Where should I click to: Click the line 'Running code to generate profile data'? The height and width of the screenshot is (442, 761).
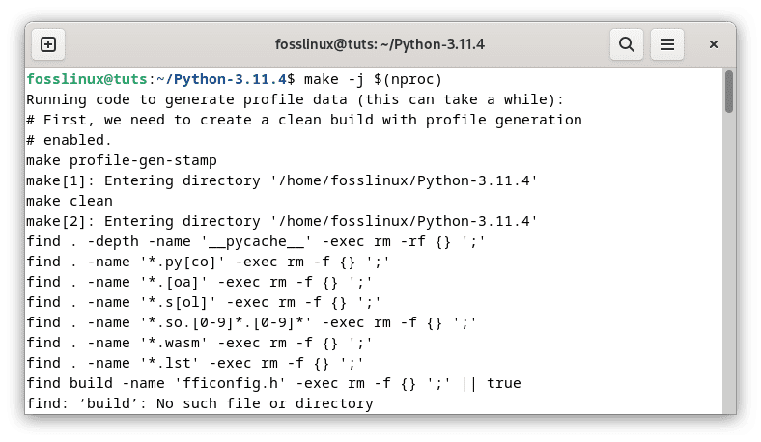[295, 99]
